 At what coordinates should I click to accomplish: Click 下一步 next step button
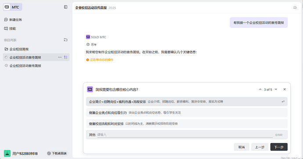(x=279, y=147)
